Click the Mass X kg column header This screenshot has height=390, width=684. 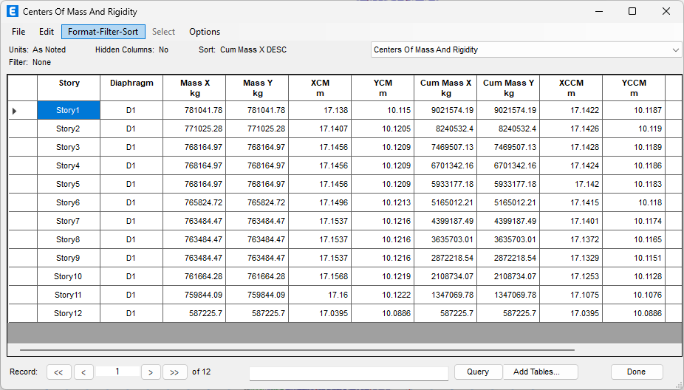[x=194, y=88]
